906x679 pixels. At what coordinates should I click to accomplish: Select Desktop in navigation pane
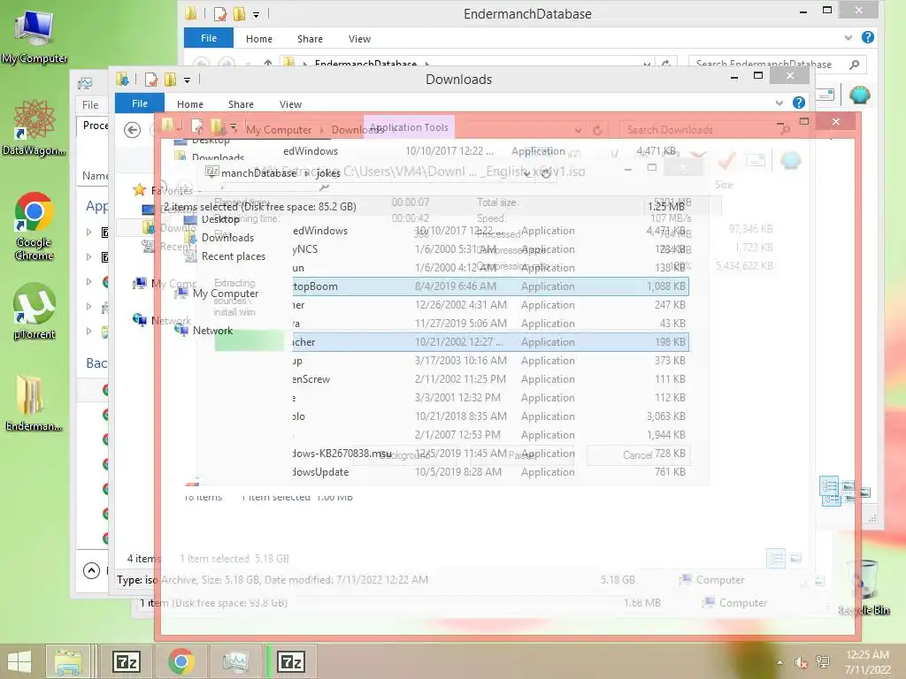(x=220, y=219)
